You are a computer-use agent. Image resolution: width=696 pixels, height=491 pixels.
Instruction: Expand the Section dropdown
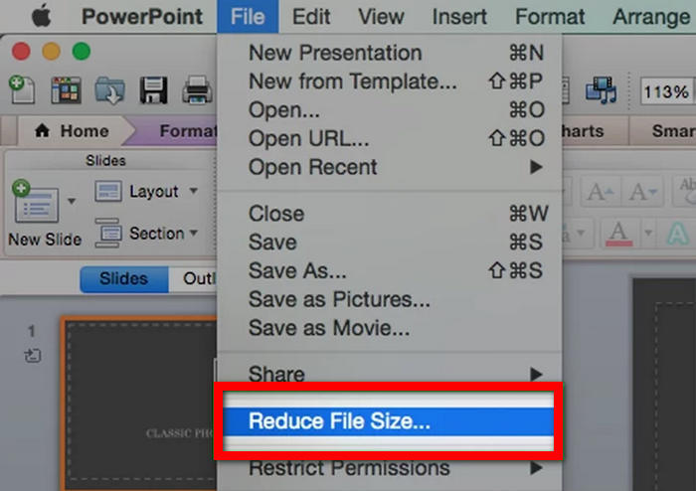point(193,234)
